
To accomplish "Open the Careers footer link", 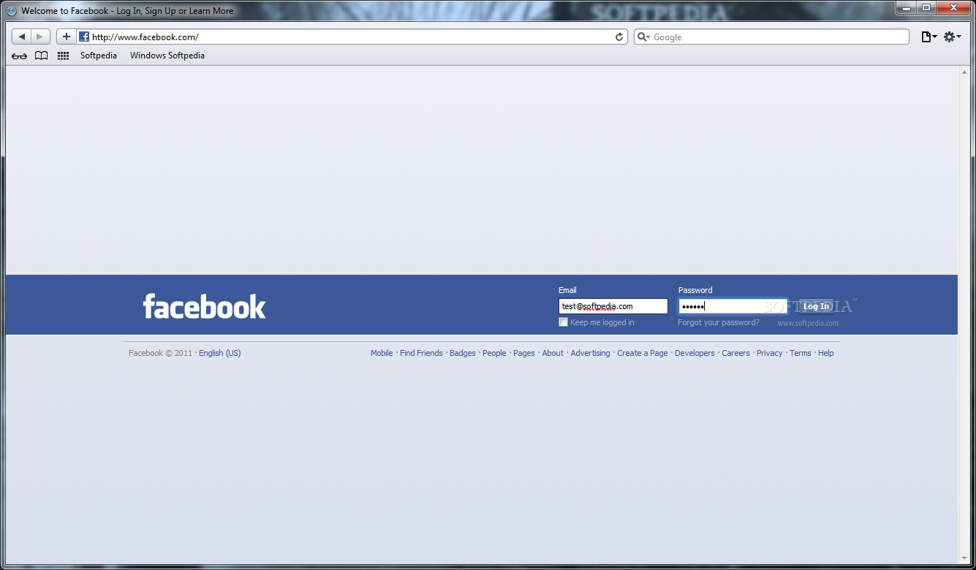I will click(x=735, y=353).
